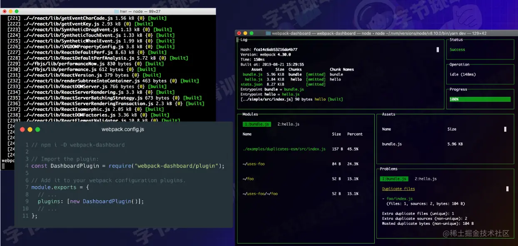Click the plugins: [new DashboardPlugin()] line
The image size is (518, 246).
91,201
